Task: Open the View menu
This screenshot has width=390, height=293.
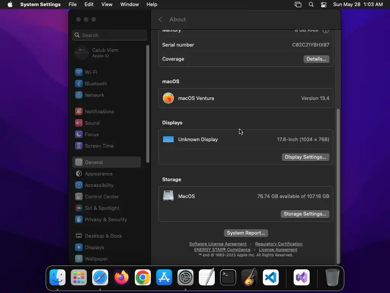Action: coord(107,5)
